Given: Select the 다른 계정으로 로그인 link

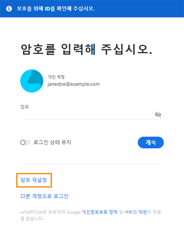Looking at the screenshot, I should pyautogui.click(x=45, y=196).
